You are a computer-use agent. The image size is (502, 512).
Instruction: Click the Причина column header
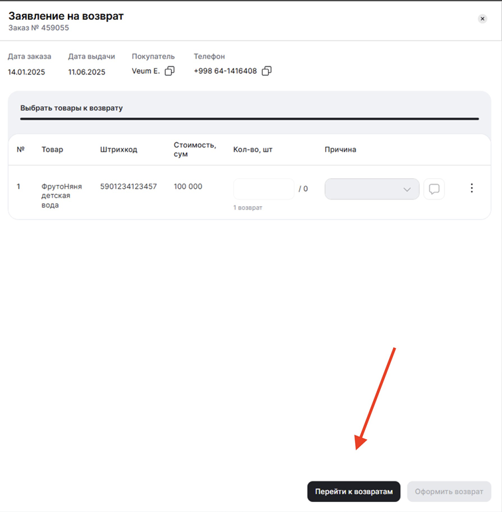340,150
